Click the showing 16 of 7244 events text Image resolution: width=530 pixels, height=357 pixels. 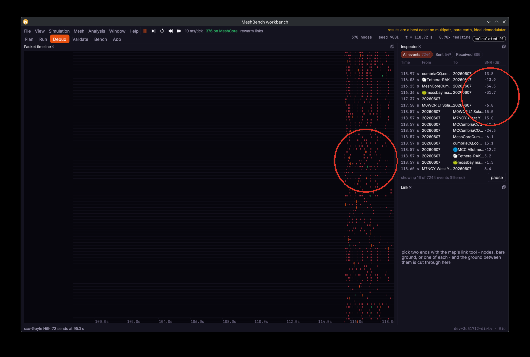tap(433, 178)
